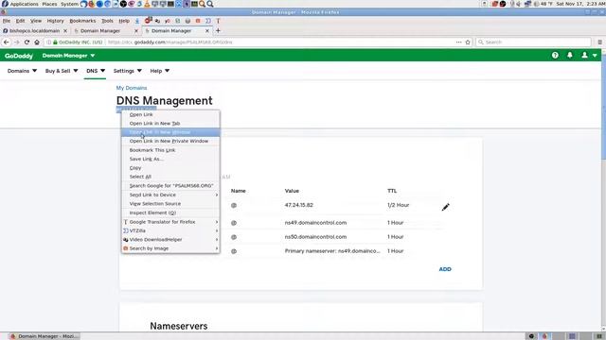Expand the Send Link to Device submenu
This screenshot has width=606, height=340.
[x=170, y=195]
